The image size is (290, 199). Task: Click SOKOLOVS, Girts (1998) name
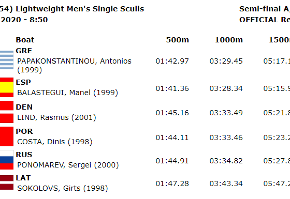63,188
